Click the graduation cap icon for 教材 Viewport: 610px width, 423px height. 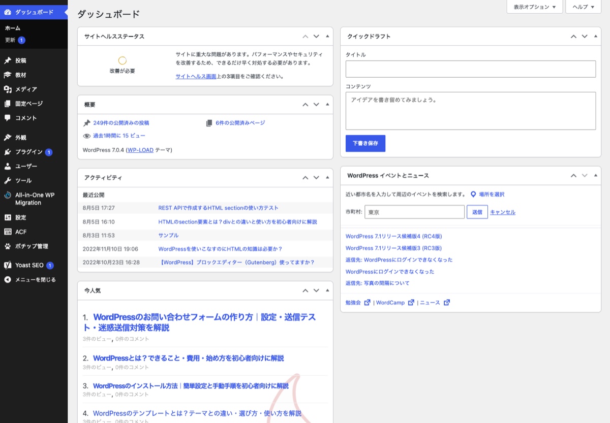(x=8, y=75)
